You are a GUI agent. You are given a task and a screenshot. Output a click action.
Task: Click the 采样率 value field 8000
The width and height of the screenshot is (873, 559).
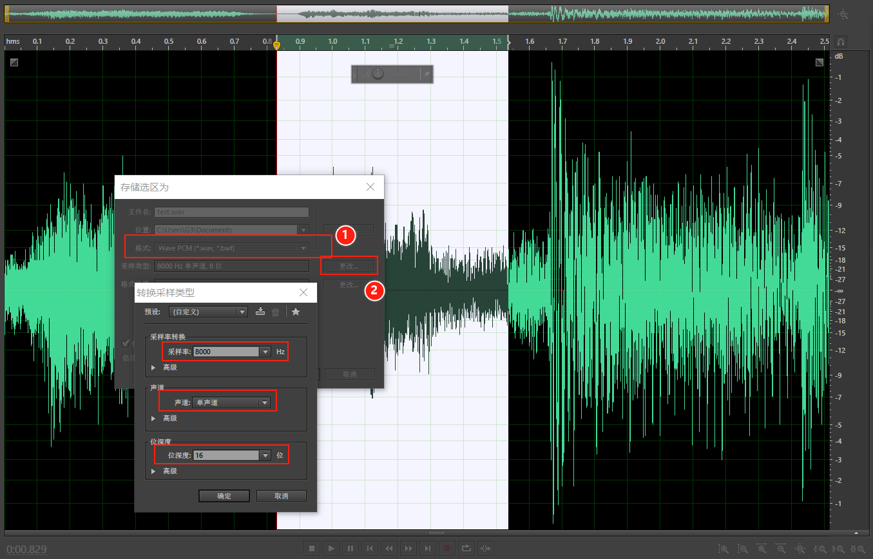pyautogui.click(x=226, y=352)
